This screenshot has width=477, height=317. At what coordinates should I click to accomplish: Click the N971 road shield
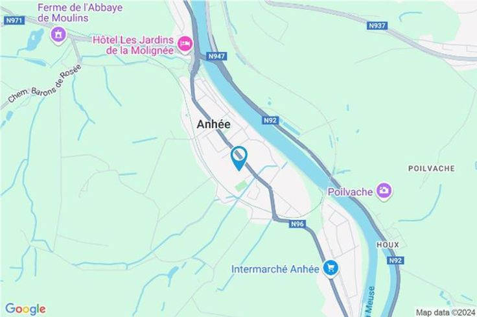click(14, 20)
